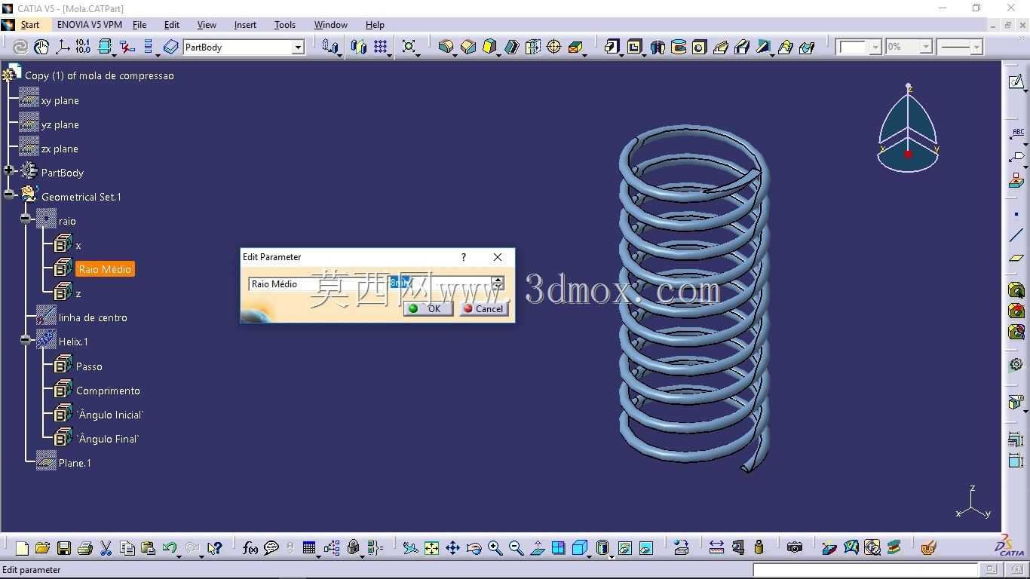The height and width of the screenshot is (579, 1030).
Task: Open the Window menu
Action: tap(330, 25)
